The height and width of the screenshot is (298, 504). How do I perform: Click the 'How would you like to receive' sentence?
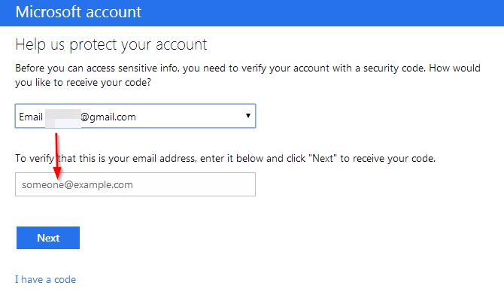[x=247, y=75]
